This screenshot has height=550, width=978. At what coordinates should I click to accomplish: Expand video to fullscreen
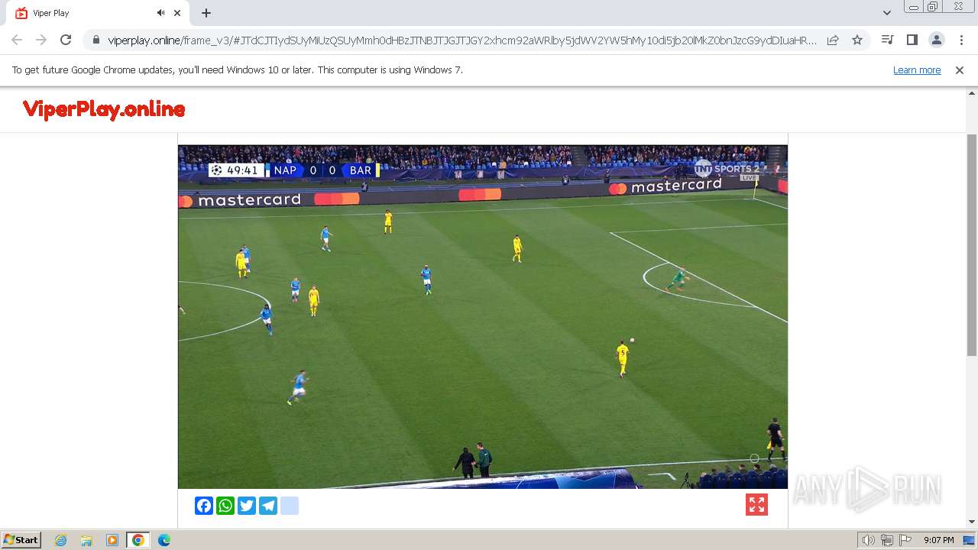coord(756,505)
